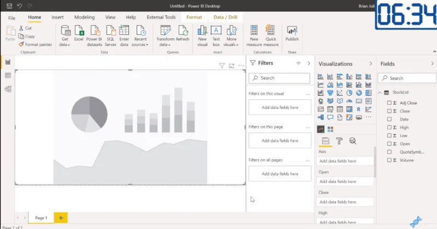The image size is (437, 229).
Task: Check the Open field checkbox
Action: pyautogui.click(x=389, y=143)
